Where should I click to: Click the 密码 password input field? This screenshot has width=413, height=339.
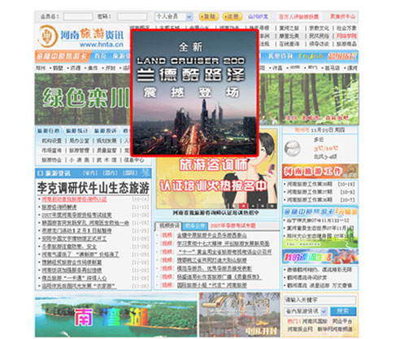point(132,16)
